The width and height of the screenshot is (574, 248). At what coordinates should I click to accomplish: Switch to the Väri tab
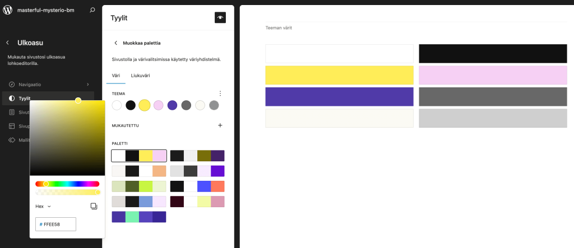115,76
